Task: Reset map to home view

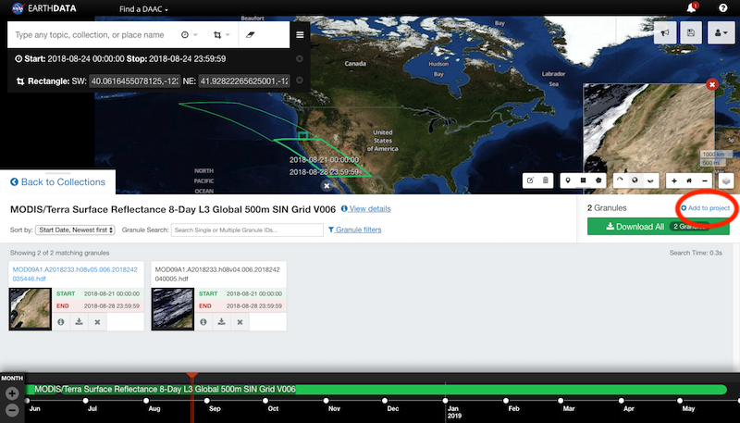Action: pos(689,180)
